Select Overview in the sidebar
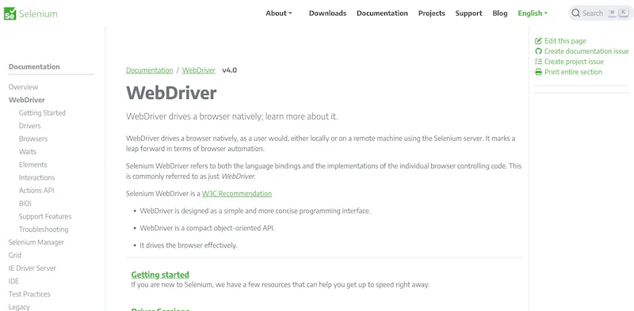The height and width of the screenshot is (311, 634). point(24,87)
